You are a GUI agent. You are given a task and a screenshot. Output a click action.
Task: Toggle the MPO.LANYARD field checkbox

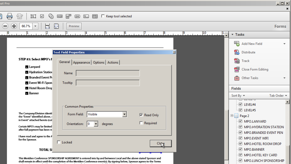[240, 121]
